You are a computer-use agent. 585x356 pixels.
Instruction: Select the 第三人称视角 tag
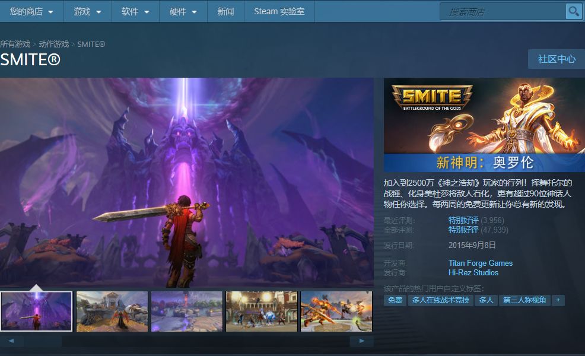524,300
